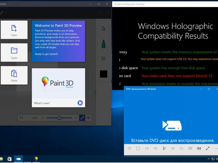Viewport: 218px width, 163px height.
Task: Click the undo arrow in Paint 3D top bar
Action: tap(99, 13)
